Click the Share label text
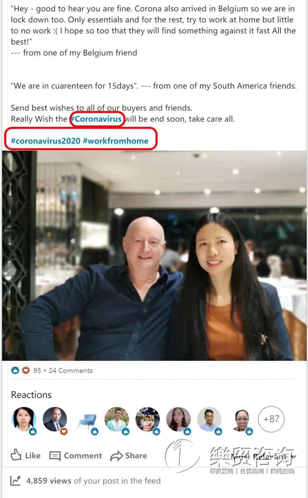The height and width of the screenshot is (498, 308). [x=136, y=456]
